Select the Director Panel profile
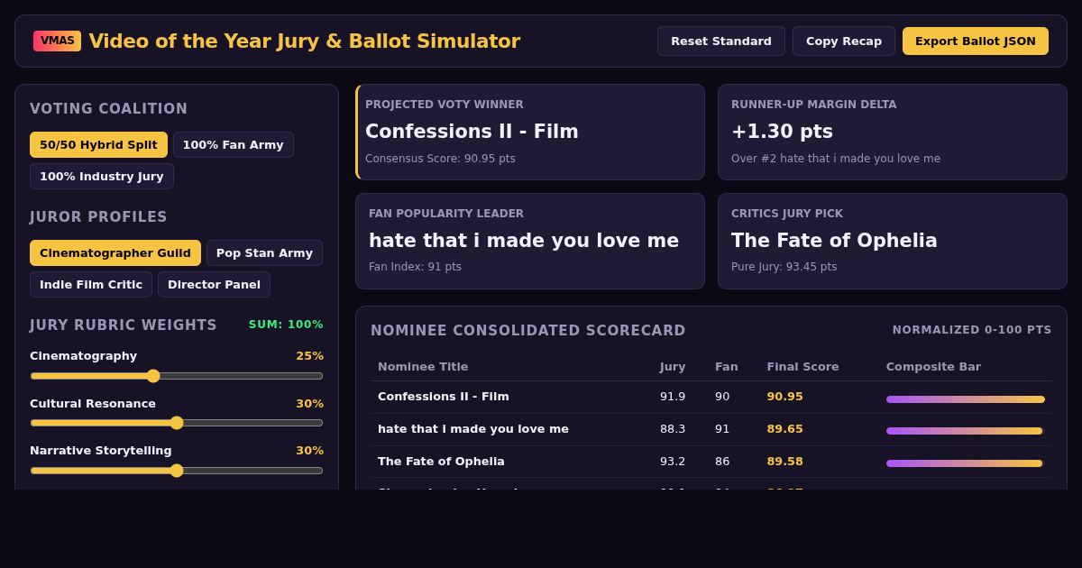1082x568 pixels. click(214, 284)
